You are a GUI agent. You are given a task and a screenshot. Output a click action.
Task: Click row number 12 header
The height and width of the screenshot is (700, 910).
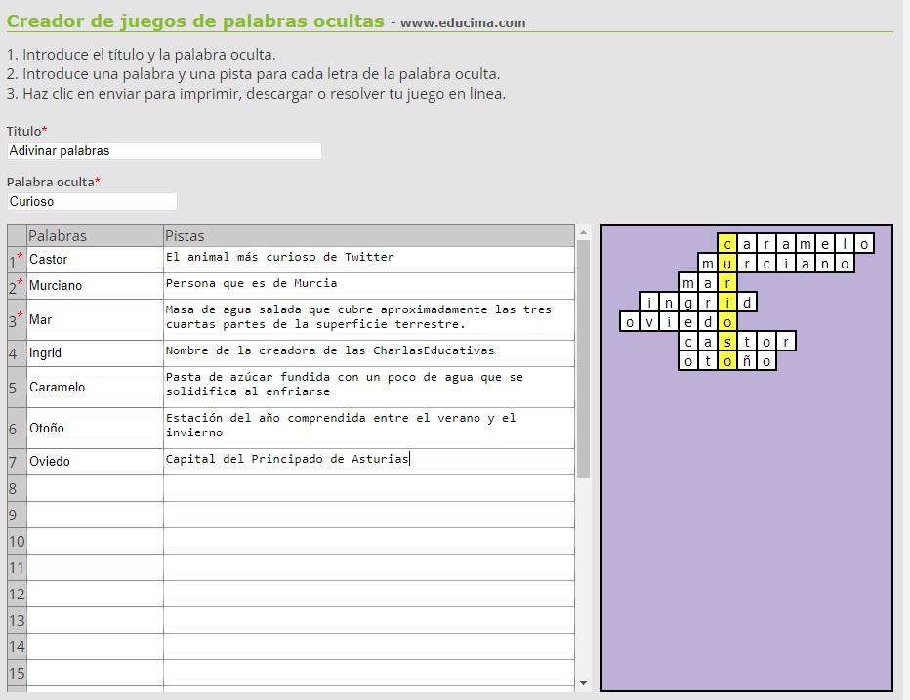tap(17, 595)
